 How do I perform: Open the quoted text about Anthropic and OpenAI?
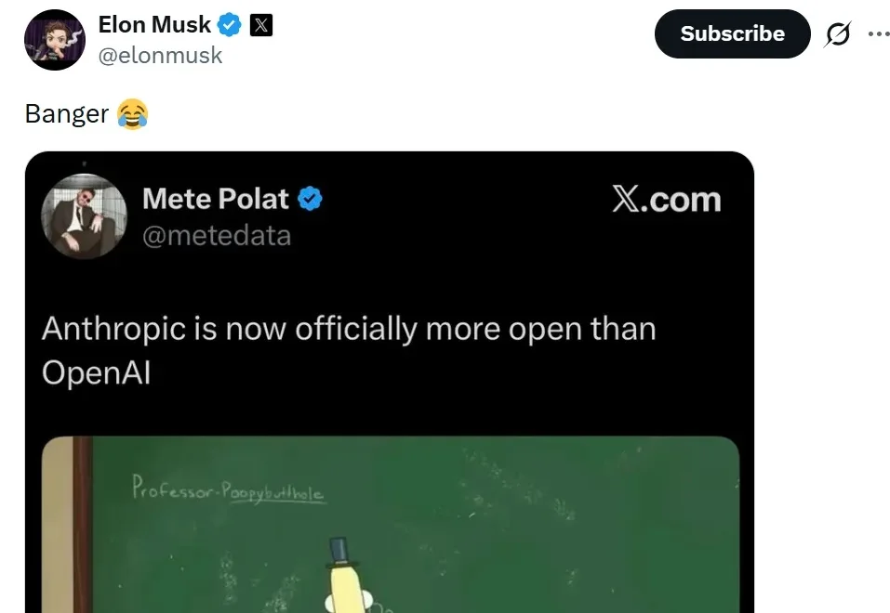pos(349,350)
